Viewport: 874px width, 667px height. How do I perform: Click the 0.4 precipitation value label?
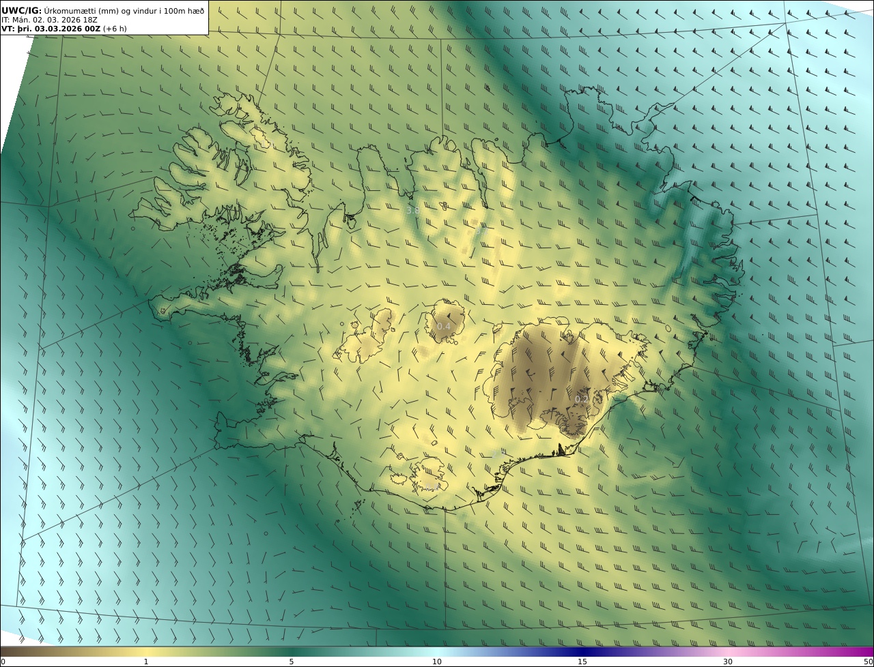point(444,327)
